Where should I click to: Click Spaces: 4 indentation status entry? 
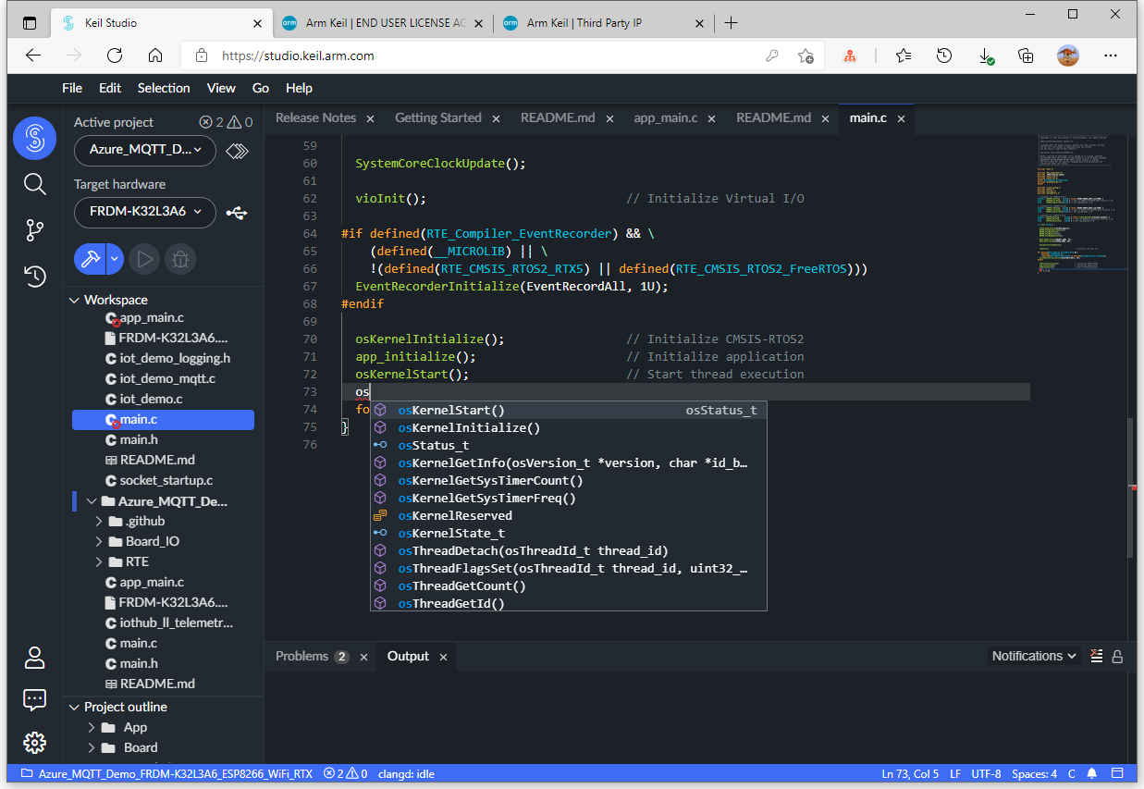click(x=1034, y=773)
